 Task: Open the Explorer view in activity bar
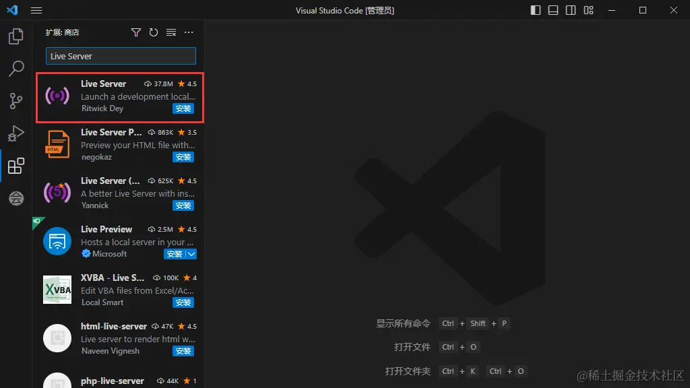pos(16,36)
